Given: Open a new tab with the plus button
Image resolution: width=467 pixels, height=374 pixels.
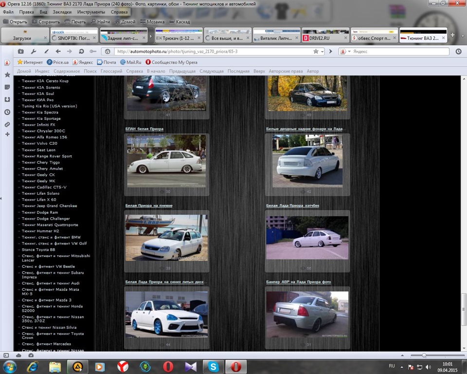Looking at the screenshot, I should pos(452,35).
